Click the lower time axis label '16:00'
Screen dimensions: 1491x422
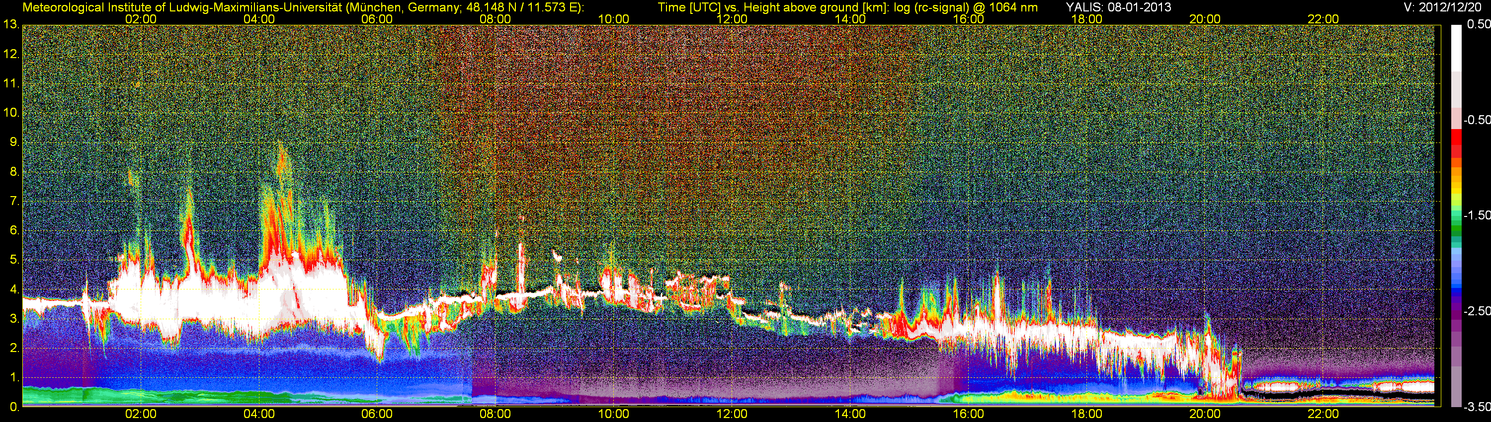(968, 415)
